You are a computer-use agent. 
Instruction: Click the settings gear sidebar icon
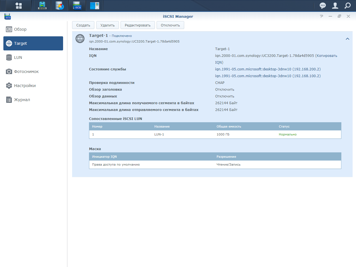(9, 86)
